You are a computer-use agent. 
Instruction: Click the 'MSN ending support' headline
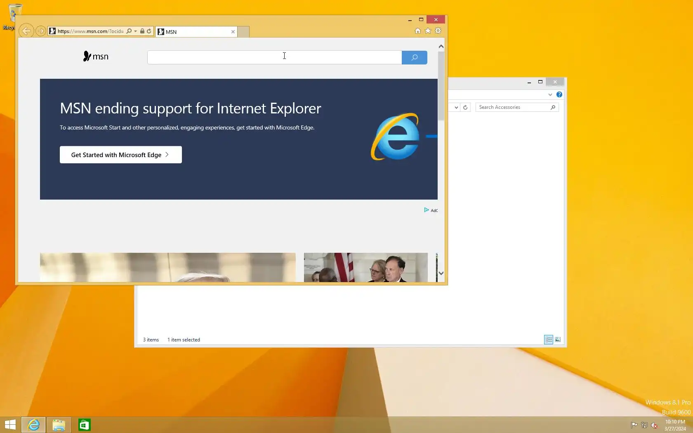[x=190, y=108]
